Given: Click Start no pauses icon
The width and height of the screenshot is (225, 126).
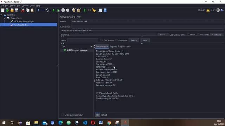Looking at the screenshot, I should 58,10.
